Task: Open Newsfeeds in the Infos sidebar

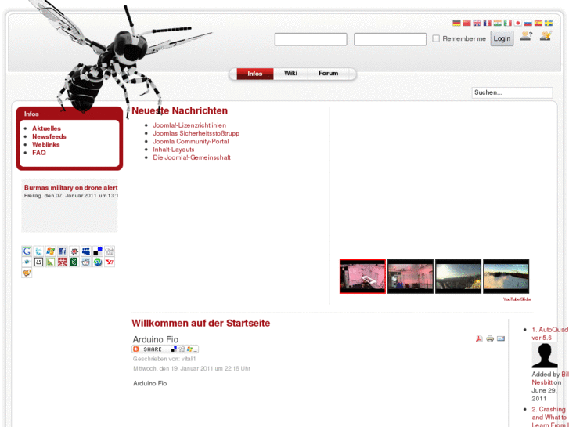Action: click(x=49, y=136)
